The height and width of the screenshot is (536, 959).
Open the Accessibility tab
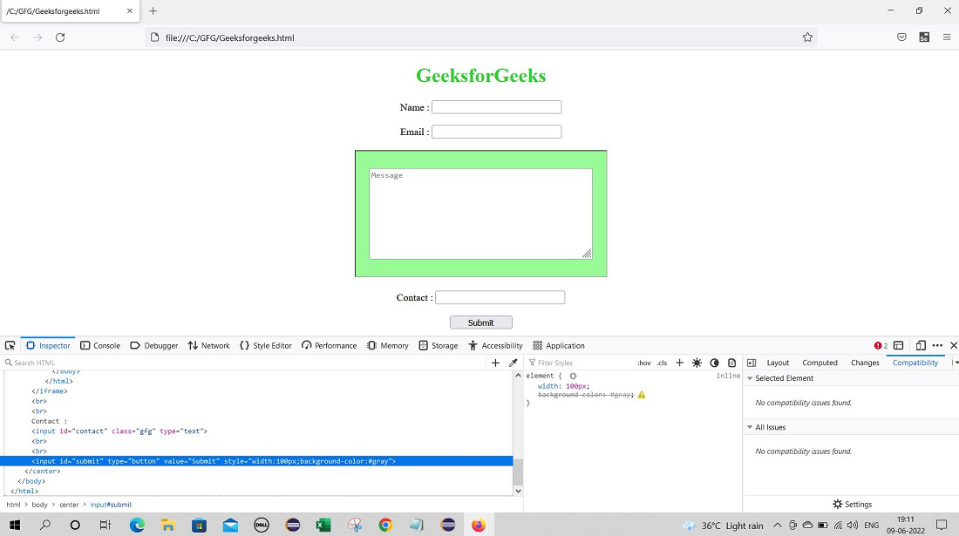point(495,346)
